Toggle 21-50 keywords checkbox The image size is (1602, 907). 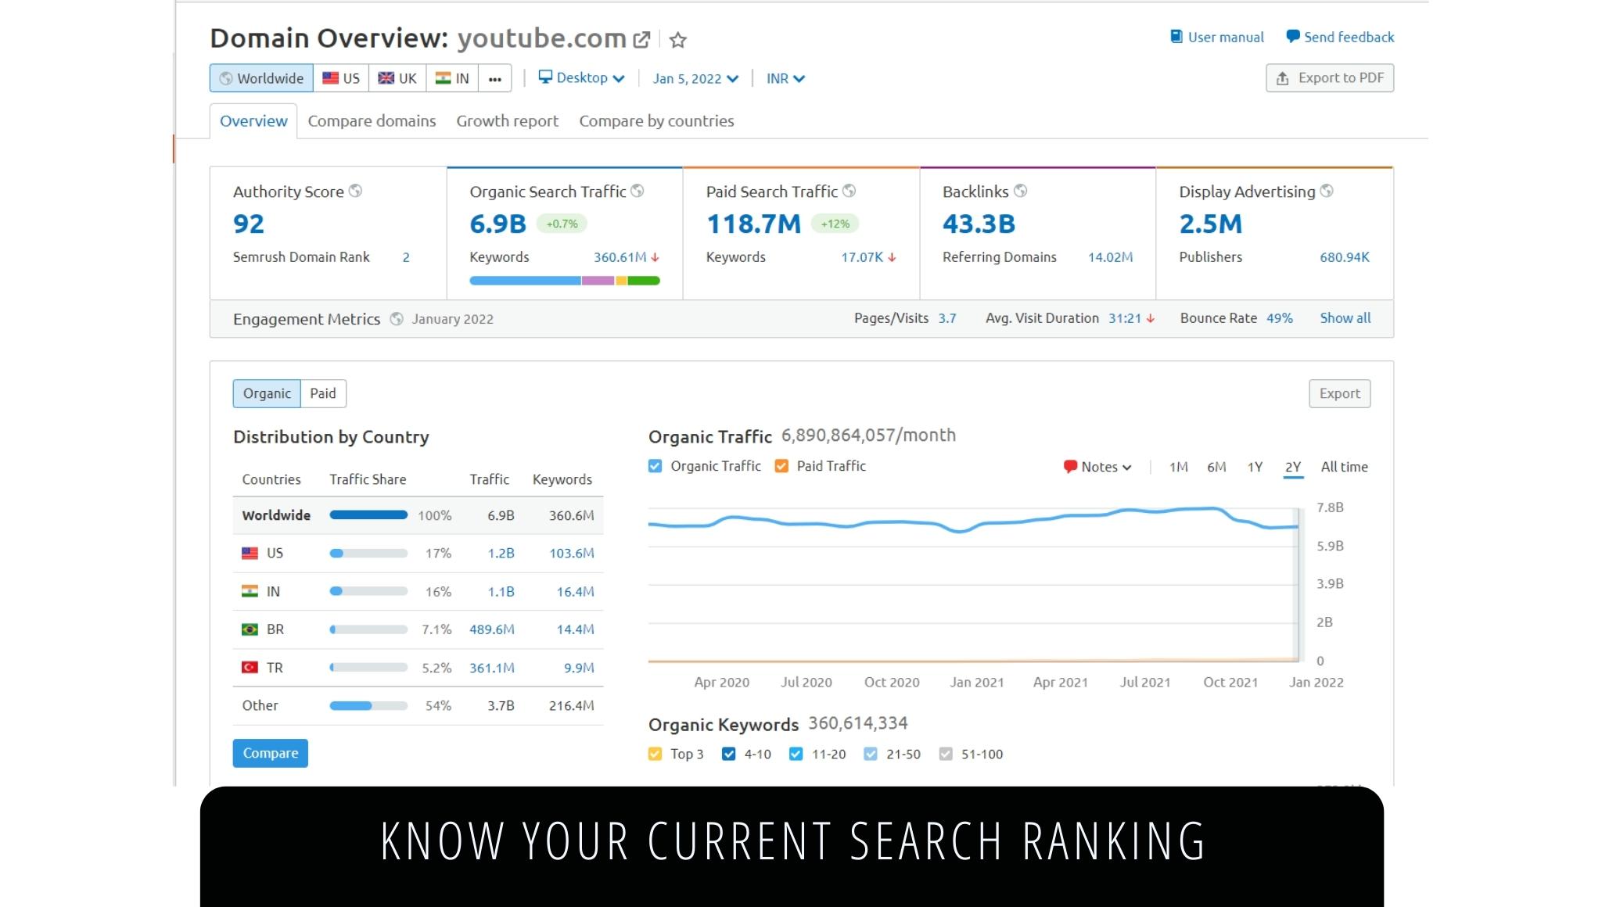click(871, 755)
